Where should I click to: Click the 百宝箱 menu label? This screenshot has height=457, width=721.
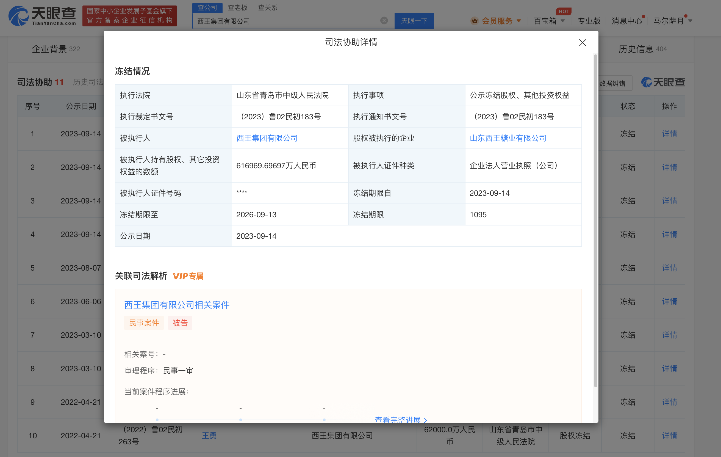tap(545, 21)
